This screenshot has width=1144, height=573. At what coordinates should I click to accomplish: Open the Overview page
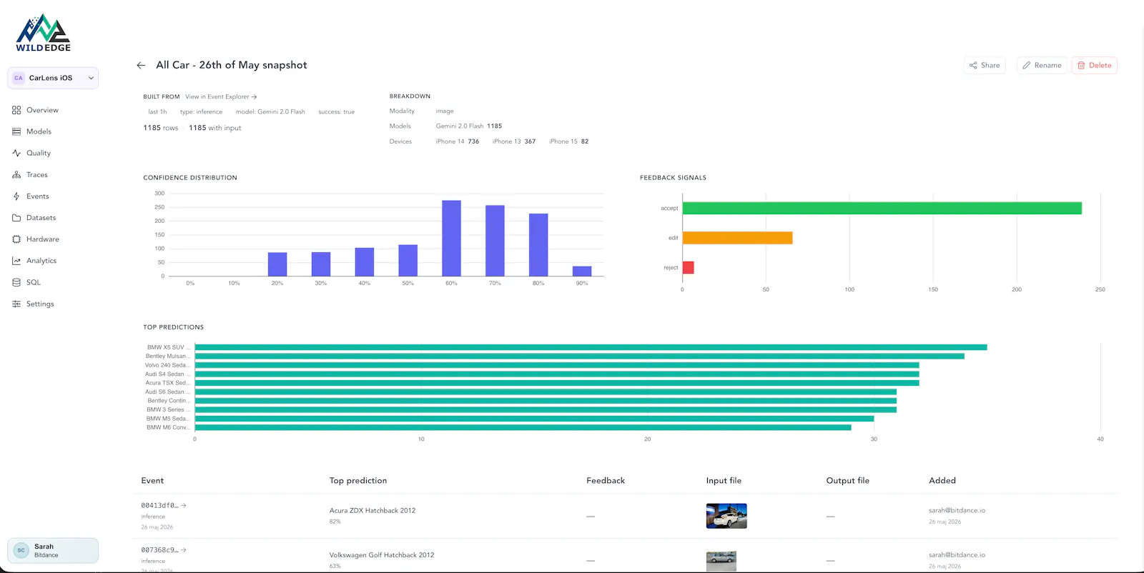click(42, 110)
